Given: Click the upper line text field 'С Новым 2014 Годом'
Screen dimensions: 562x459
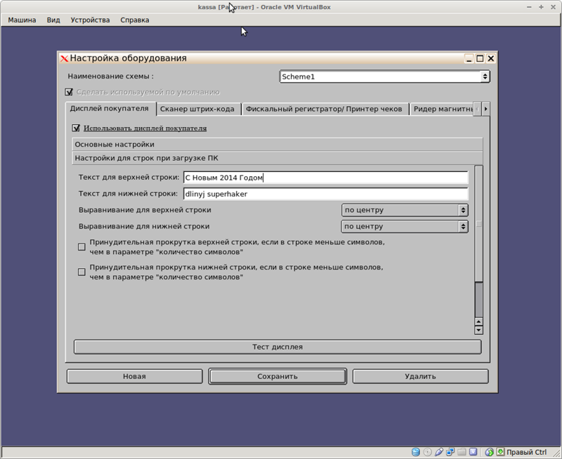Looking at the screenshot, I should click(x=325, y=178).
